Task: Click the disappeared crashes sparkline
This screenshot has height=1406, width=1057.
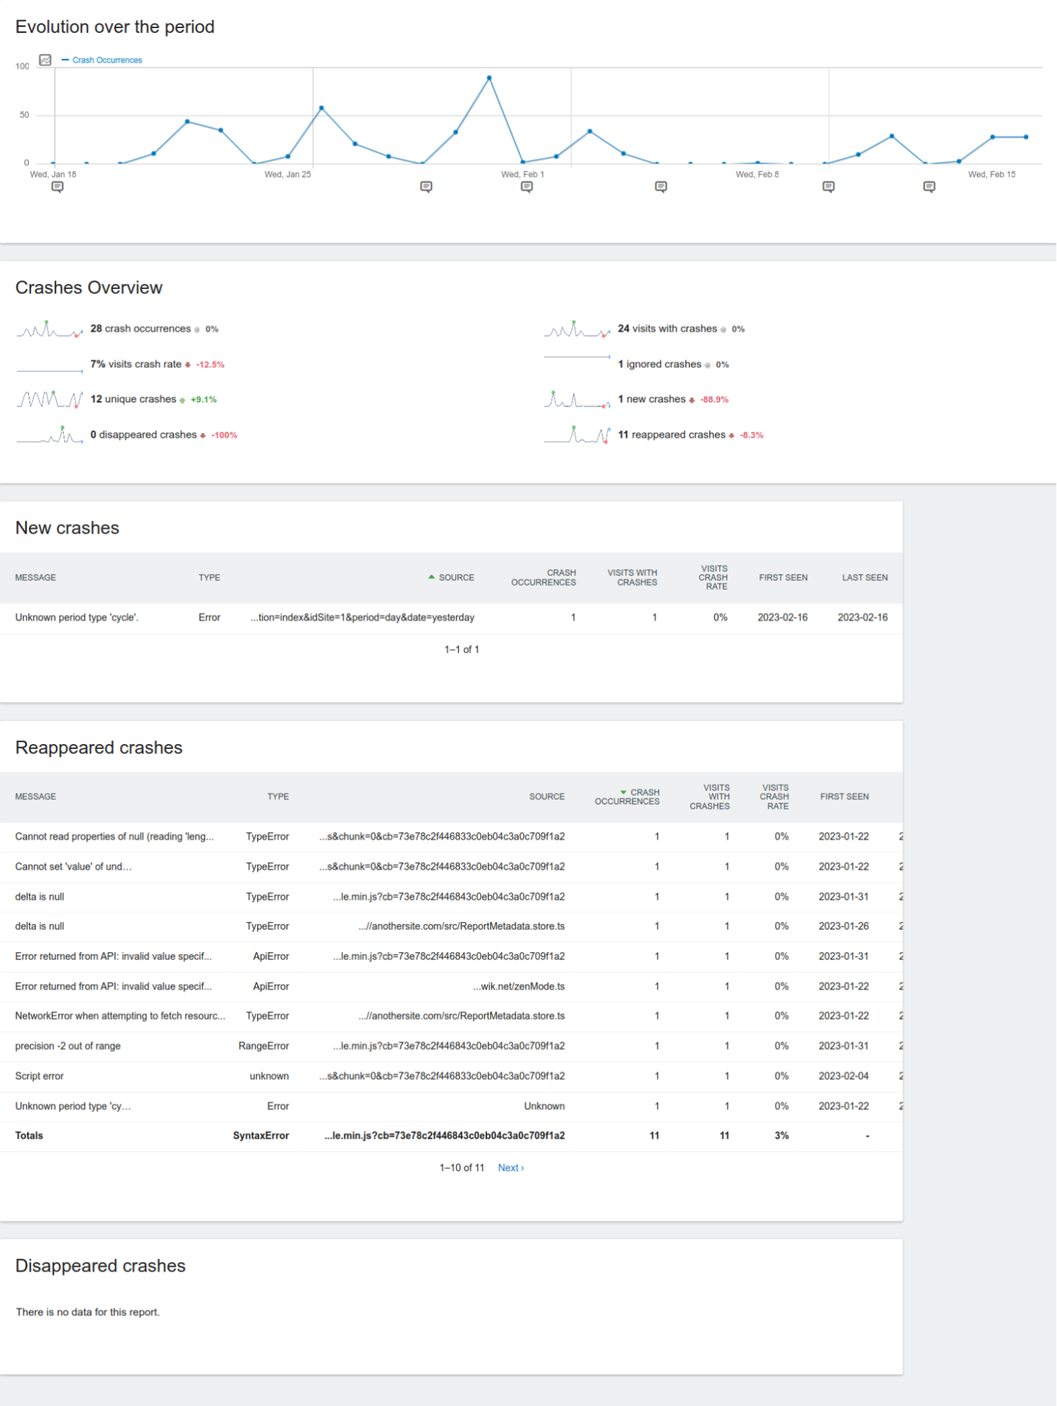Action: pyautogui.click(x=50, y=435)
